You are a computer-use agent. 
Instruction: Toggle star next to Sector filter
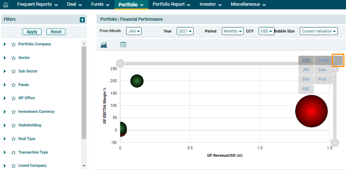14,58
